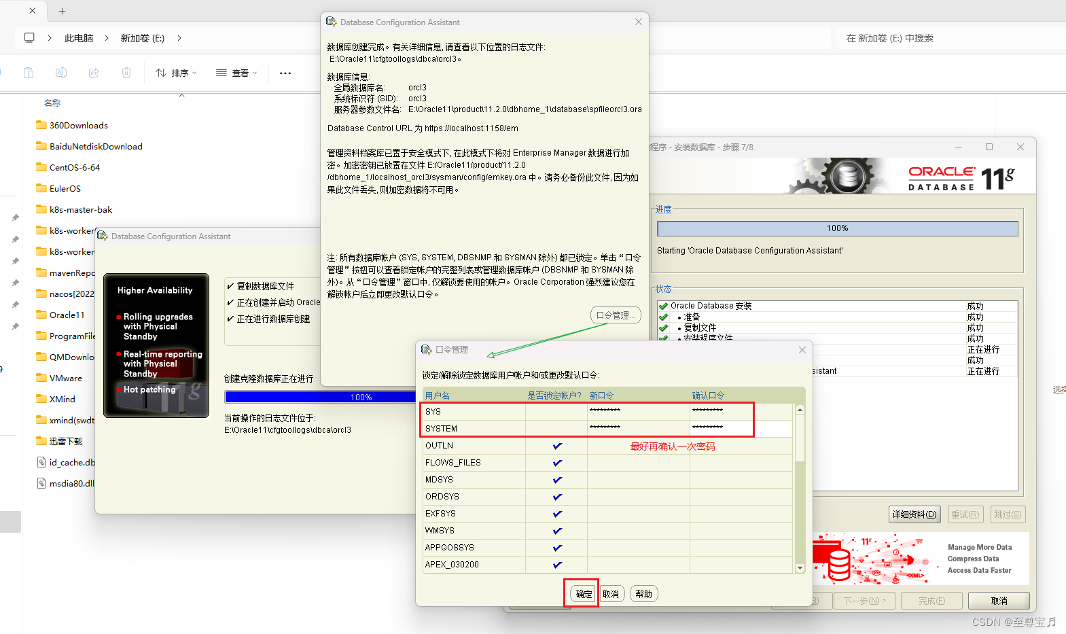This screenshot has width=1066, height=634.
Task: Select the Oracle11 folder
Action: tap(60, 315)
